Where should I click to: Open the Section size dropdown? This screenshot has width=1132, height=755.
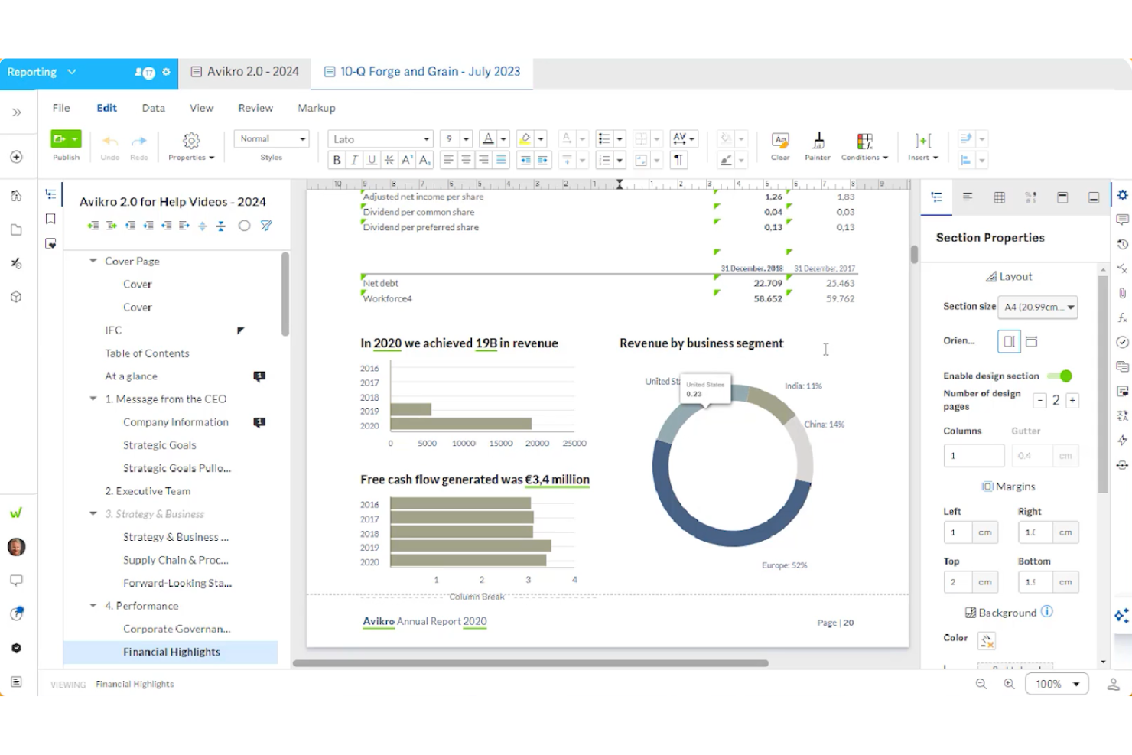(1039, 307)
